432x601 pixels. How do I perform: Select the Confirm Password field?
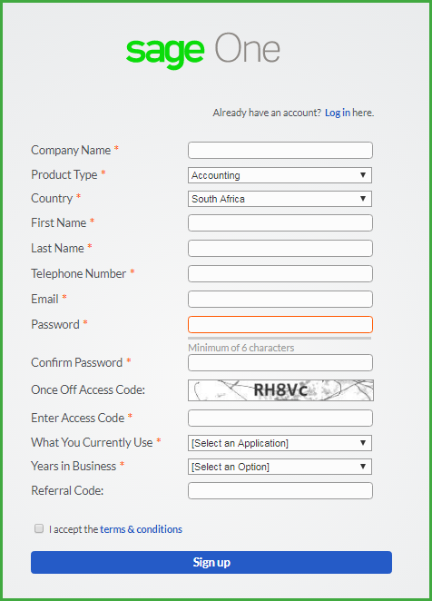point(280,362)
